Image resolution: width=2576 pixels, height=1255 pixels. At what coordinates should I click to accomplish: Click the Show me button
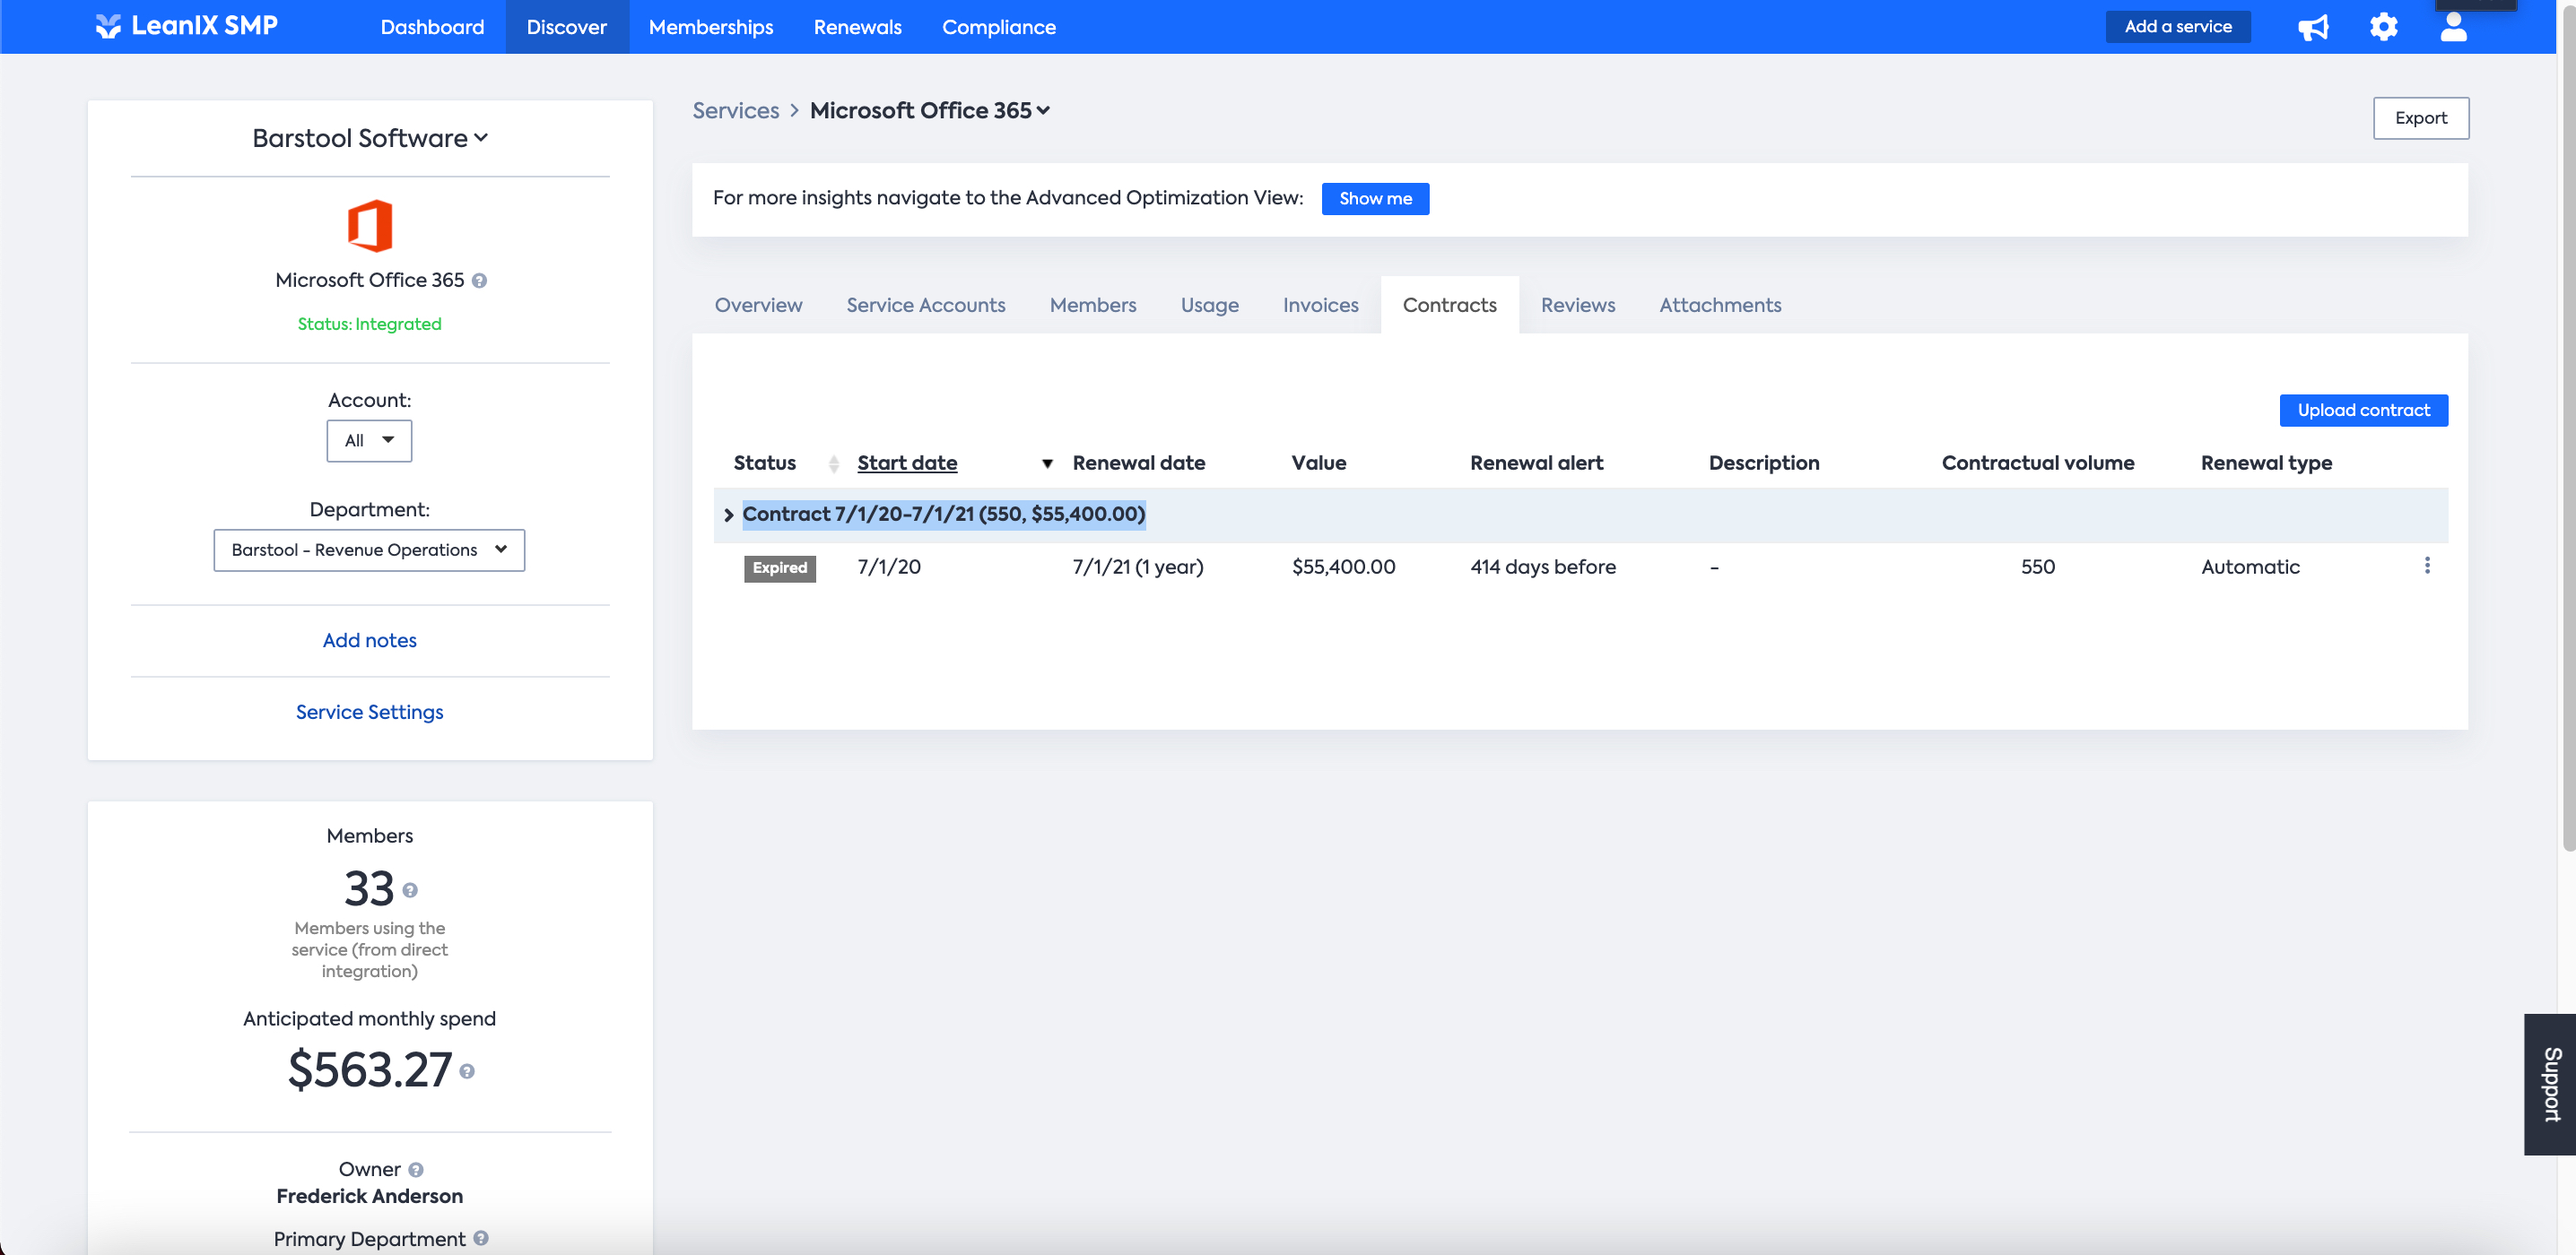(x=1375, y=199)
